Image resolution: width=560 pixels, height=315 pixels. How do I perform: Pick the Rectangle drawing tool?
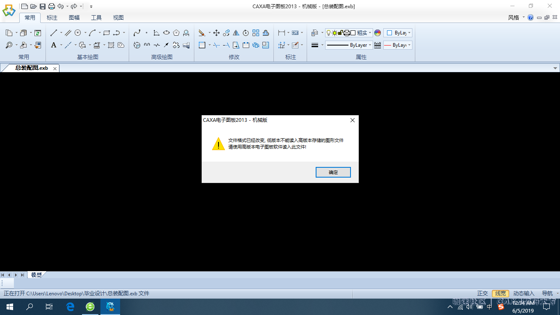coord(107,33)
